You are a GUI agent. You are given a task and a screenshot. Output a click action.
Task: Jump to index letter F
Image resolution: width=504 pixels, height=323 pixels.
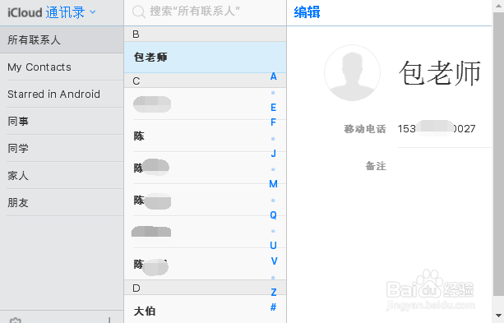pyautogui.click(x=273, y=122)
